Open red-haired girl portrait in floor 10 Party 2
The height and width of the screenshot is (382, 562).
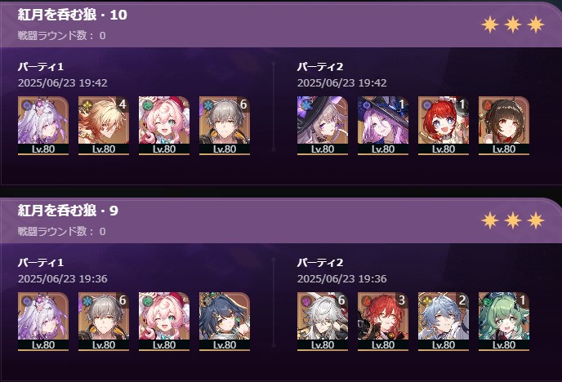click(x=444, y=126)
